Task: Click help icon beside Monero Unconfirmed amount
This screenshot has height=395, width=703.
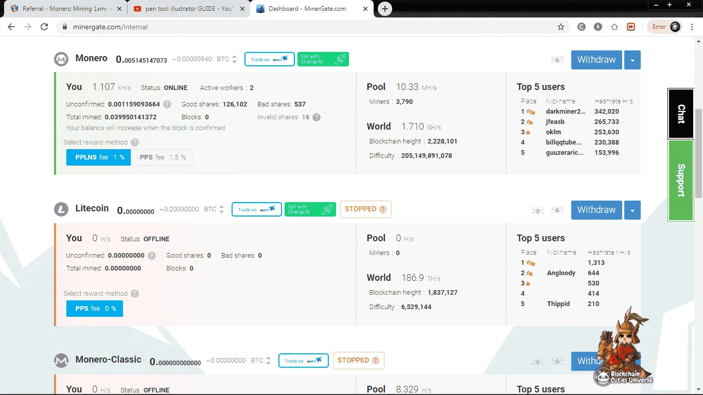Action: 167,104
